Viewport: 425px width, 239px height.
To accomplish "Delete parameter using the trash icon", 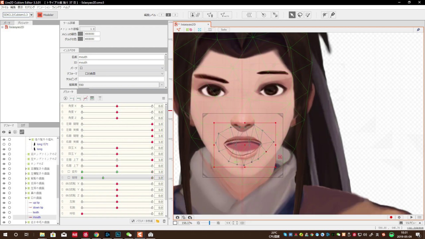I will [164, 221].
